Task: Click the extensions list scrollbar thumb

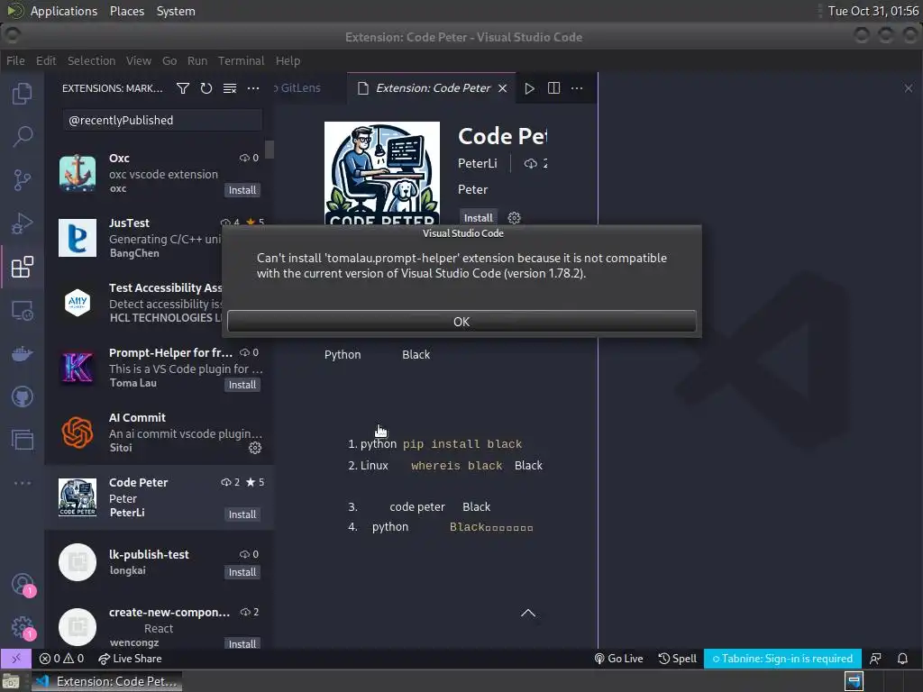Action: pos(270,149)
